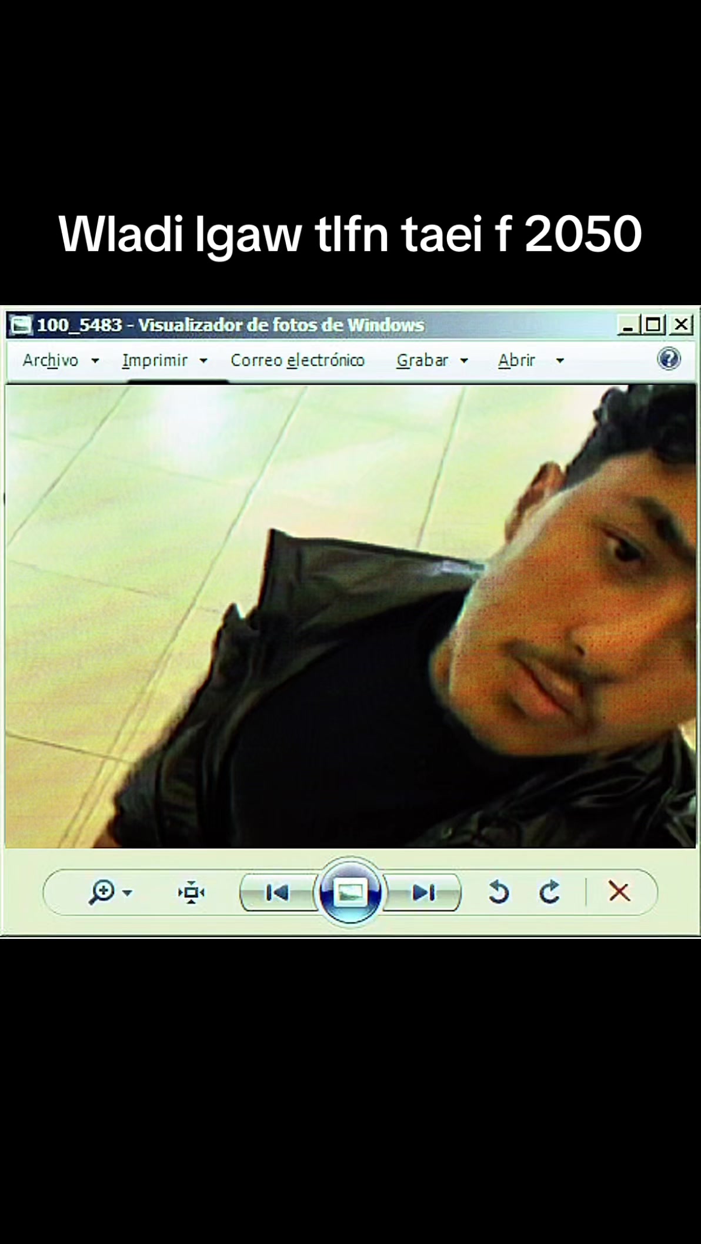Start the slideshow with center button
This screenshot has width=701, height=1244.
[350, 892]
